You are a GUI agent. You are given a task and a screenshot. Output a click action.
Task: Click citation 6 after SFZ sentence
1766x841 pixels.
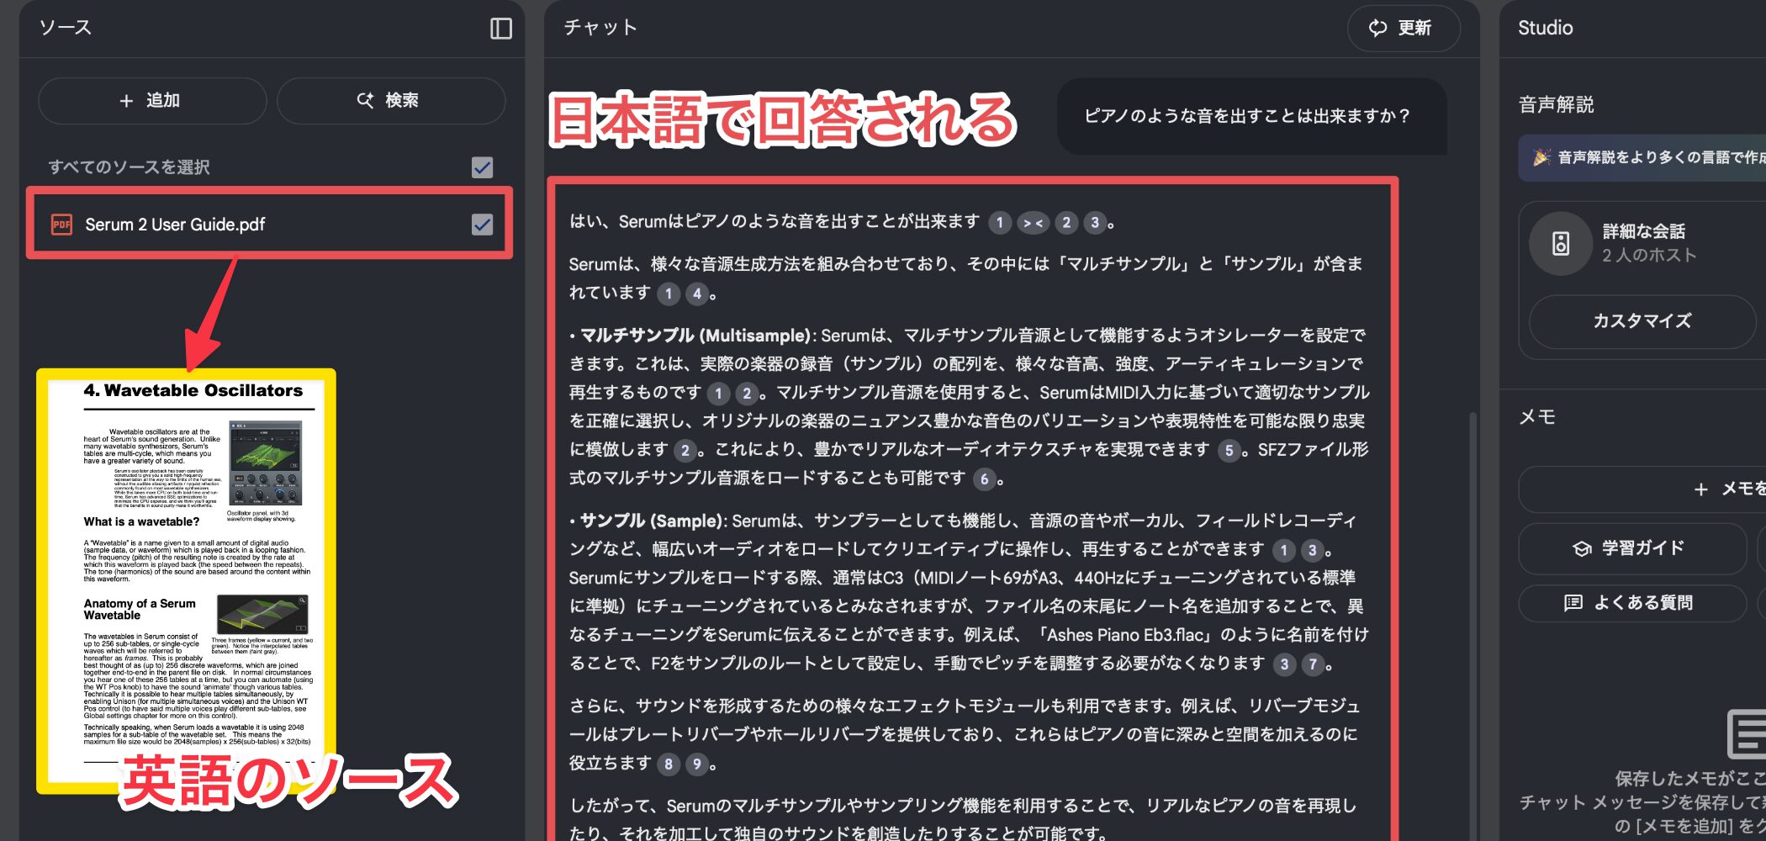(x=984, y=479)
